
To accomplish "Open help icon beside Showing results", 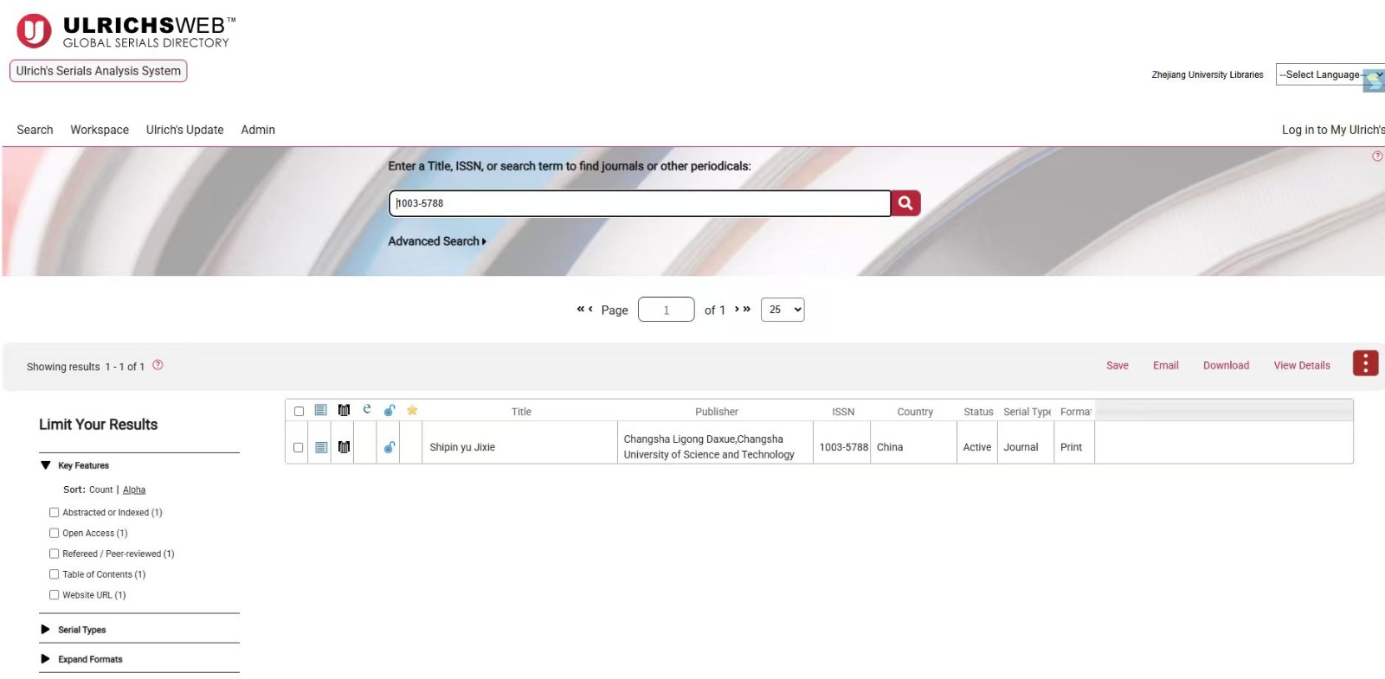I will 158,365.
